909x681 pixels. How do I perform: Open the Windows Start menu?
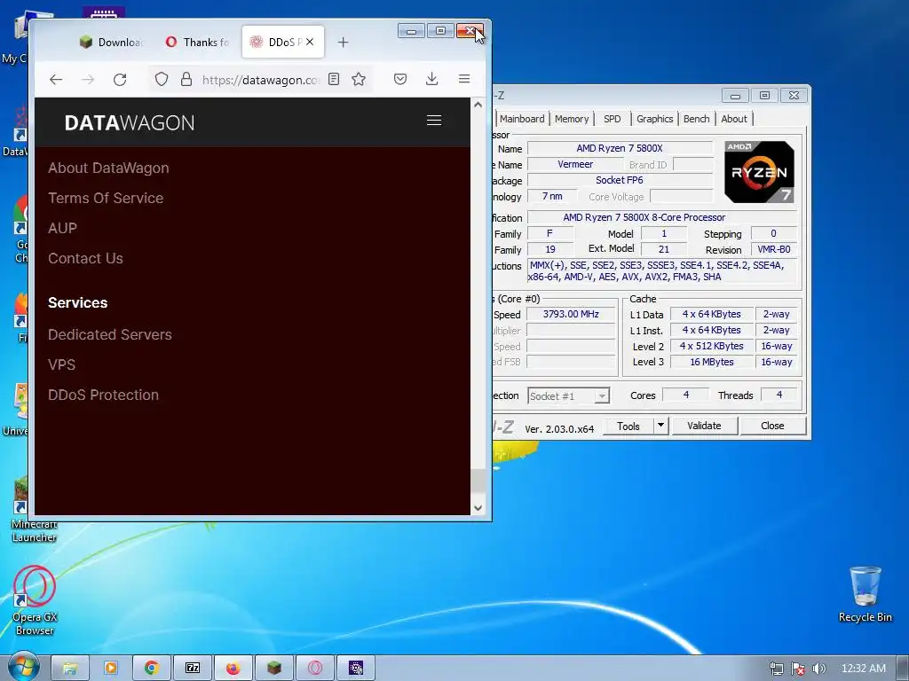tap(23, 667)
